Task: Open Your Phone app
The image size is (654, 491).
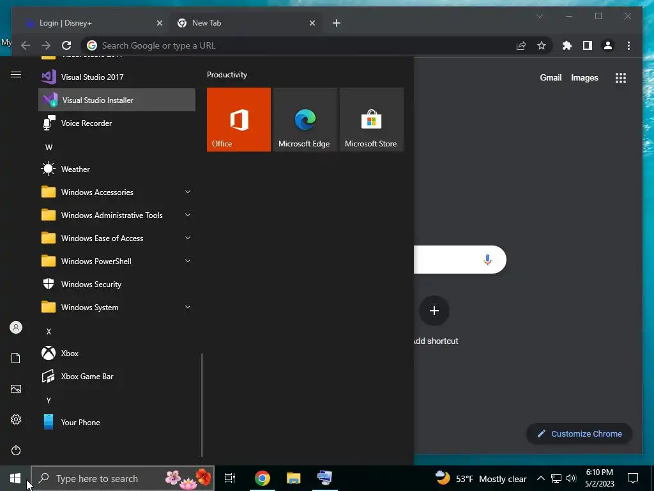Action: [x=117, y=422]
